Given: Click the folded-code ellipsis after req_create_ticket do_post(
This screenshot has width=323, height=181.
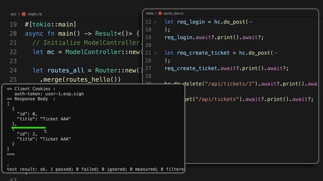Looking at the screenshot, I should pos(276,53).
